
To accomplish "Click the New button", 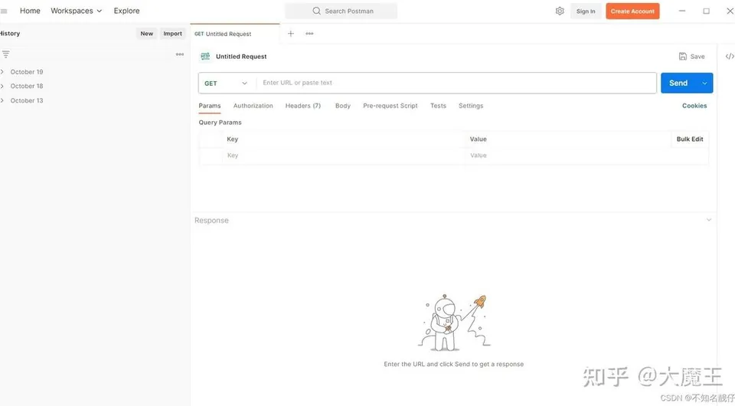I will (147, 34).
